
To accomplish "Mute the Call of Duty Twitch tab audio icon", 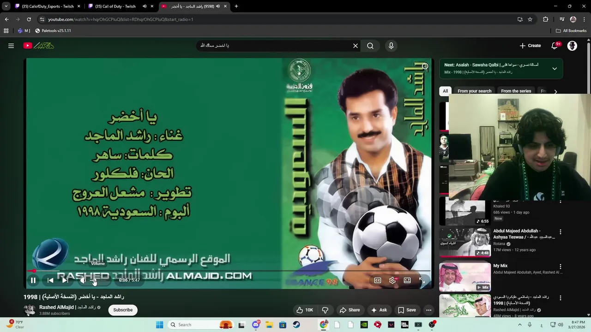I will pyautogui.click(x=145, y=6).
